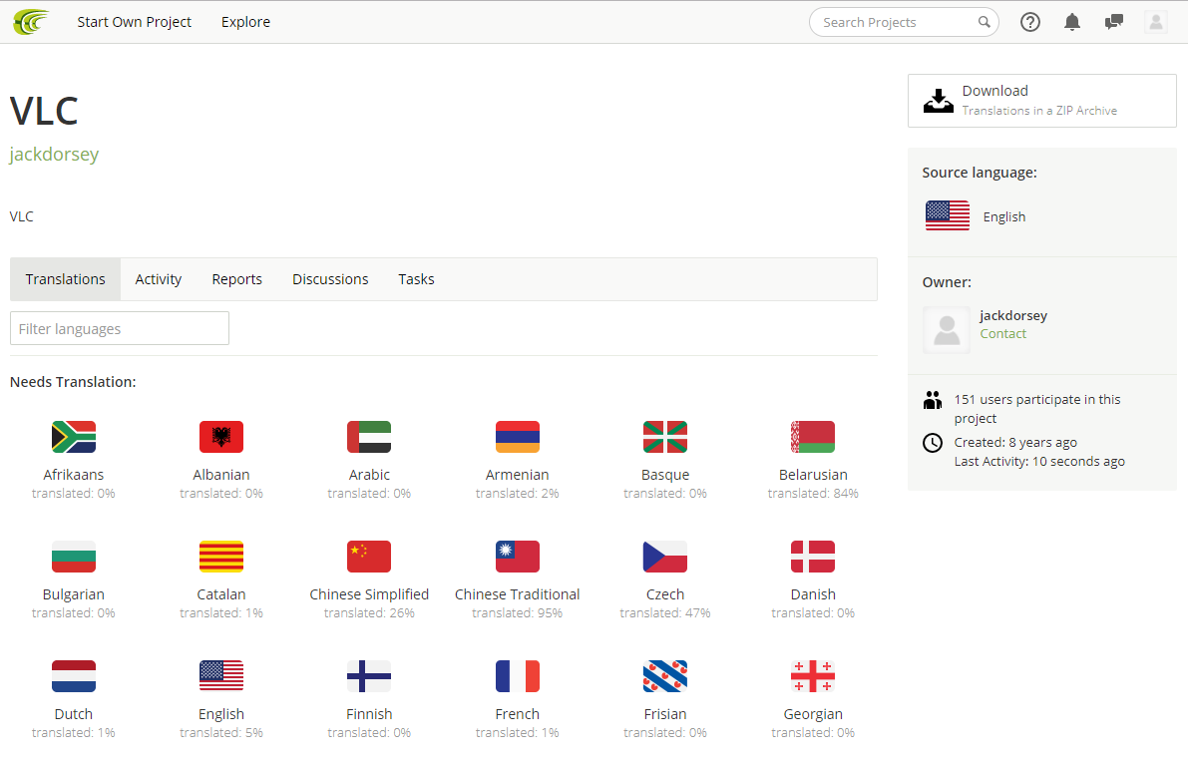Click the Arabic flag icon
Screen dimensions: 1188x768
(x=369, y=437)
